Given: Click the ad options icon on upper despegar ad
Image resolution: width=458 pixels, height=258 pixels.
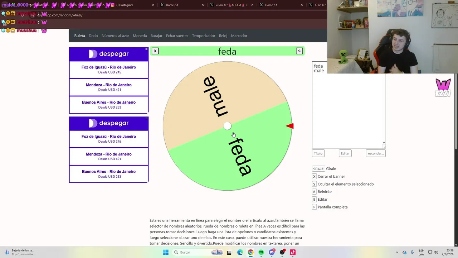Looking at the screenshot, I should (146, 49).
